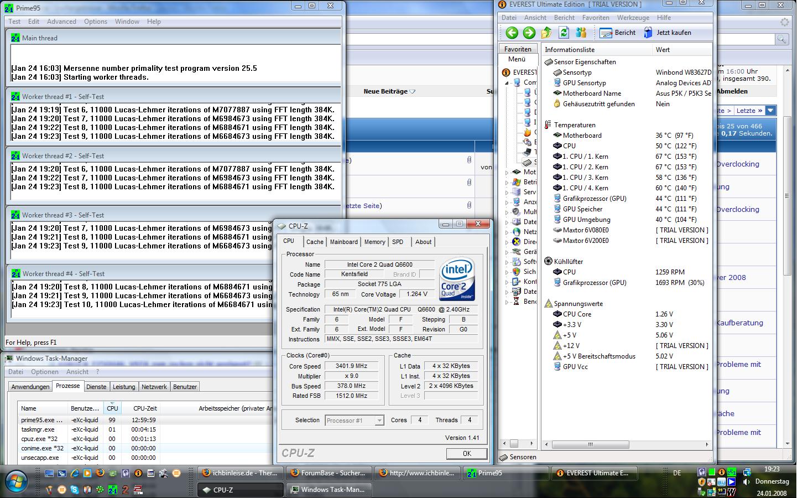The width and height of the screenshot is (808, 498).
Task: Go back with EVEREST green back arrow
Action: click(512, 33)
